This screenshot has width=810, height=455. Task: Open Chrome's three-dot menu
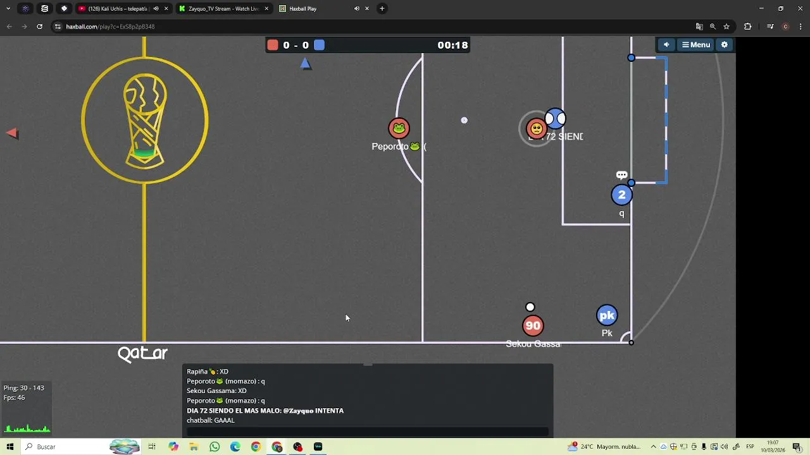(801, 27)
